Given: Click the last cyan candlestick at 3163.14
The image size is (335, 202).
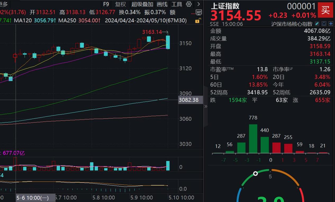Looking at the screenshot, I should 168,42.
